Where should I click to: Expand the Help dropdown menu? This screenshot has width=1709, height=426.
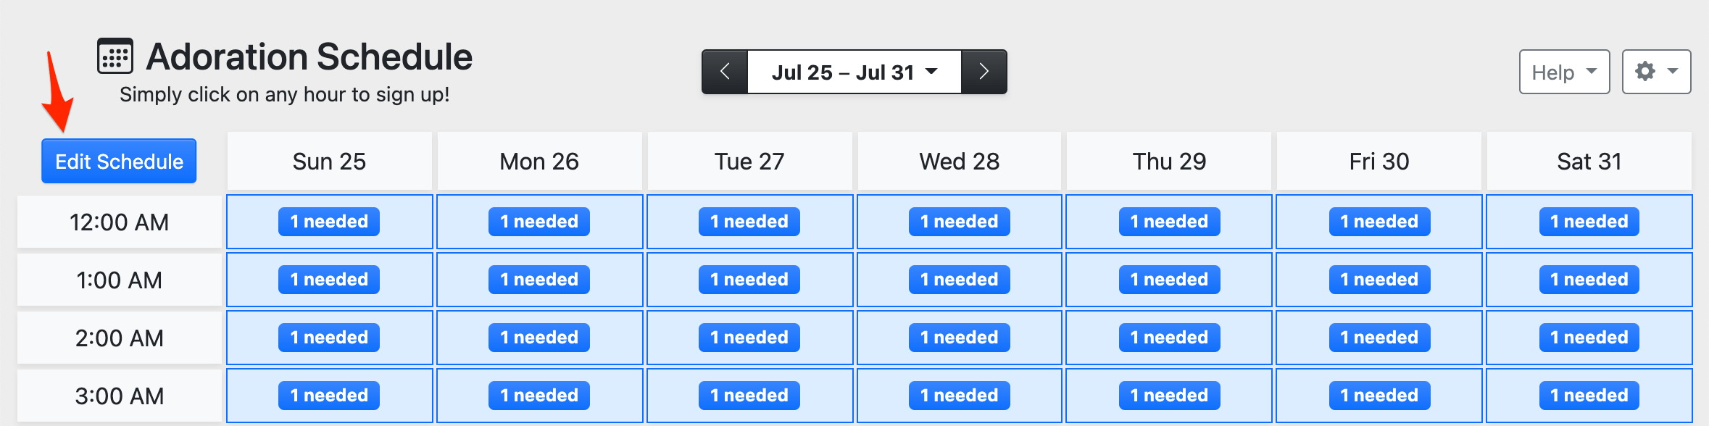pyautogui.click(x=1564, y=72)
